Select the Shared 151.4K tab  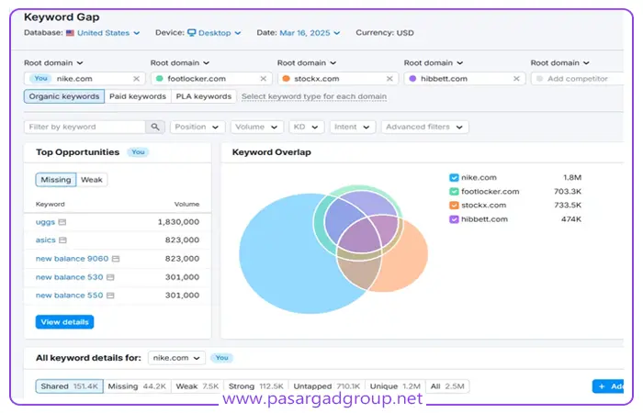[x=69, y=386]
